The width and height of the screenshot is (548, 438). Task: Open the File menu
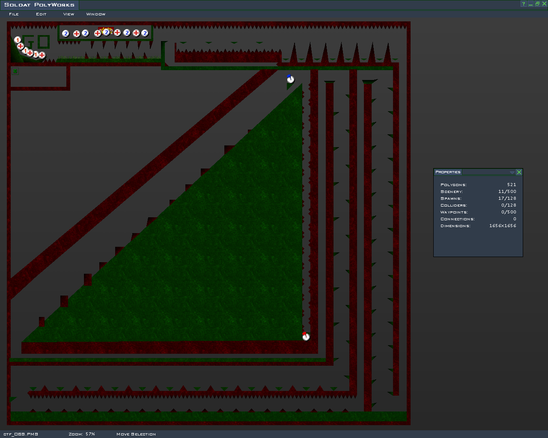tap(14, 14)
